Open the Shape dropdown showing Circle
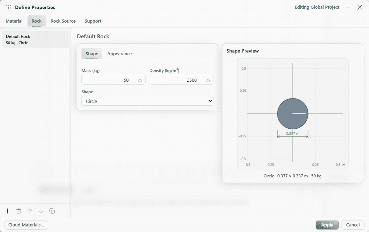Screen dimensions: 369x232 [x=147, y=101]
